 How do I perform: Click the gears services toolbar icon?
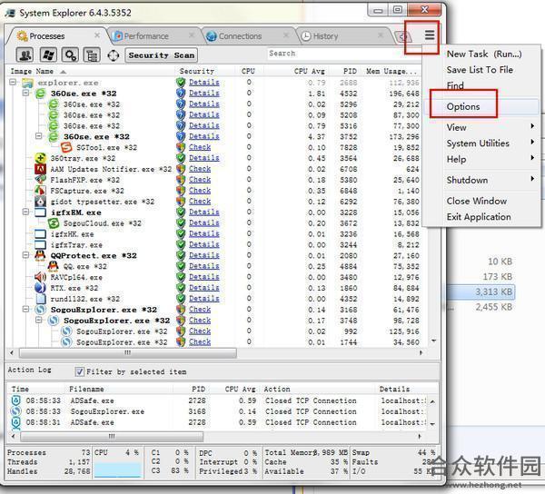(x=71, y=55)
